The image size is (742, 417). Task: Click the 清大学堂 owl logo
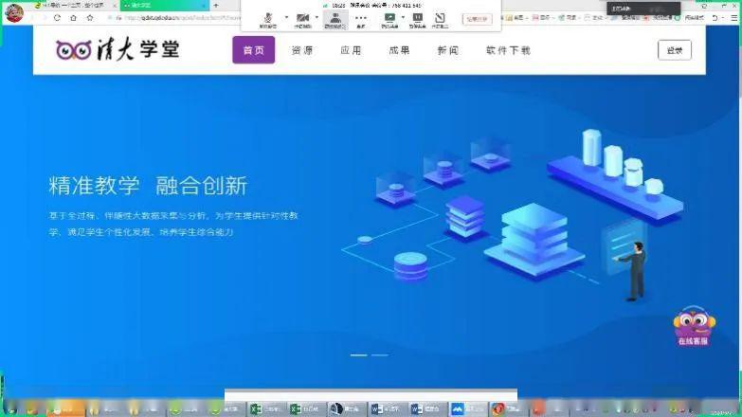pyautogui.click(x=118, y=49)
